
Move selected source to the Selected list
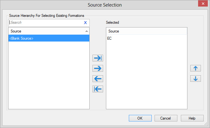coord(98,68)
